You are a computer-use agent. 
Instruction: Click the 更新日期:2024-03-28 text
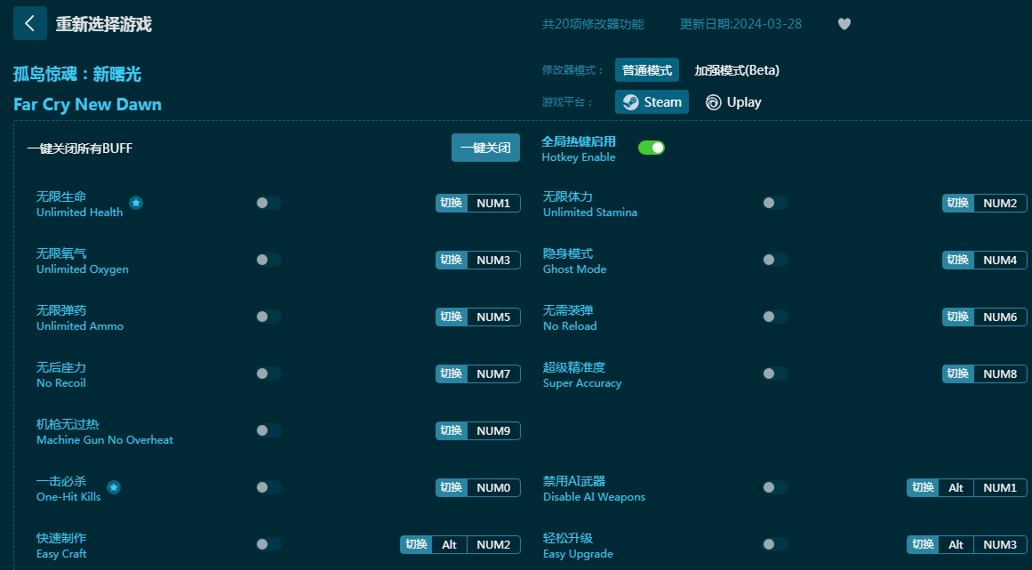[x=740, y=24]
